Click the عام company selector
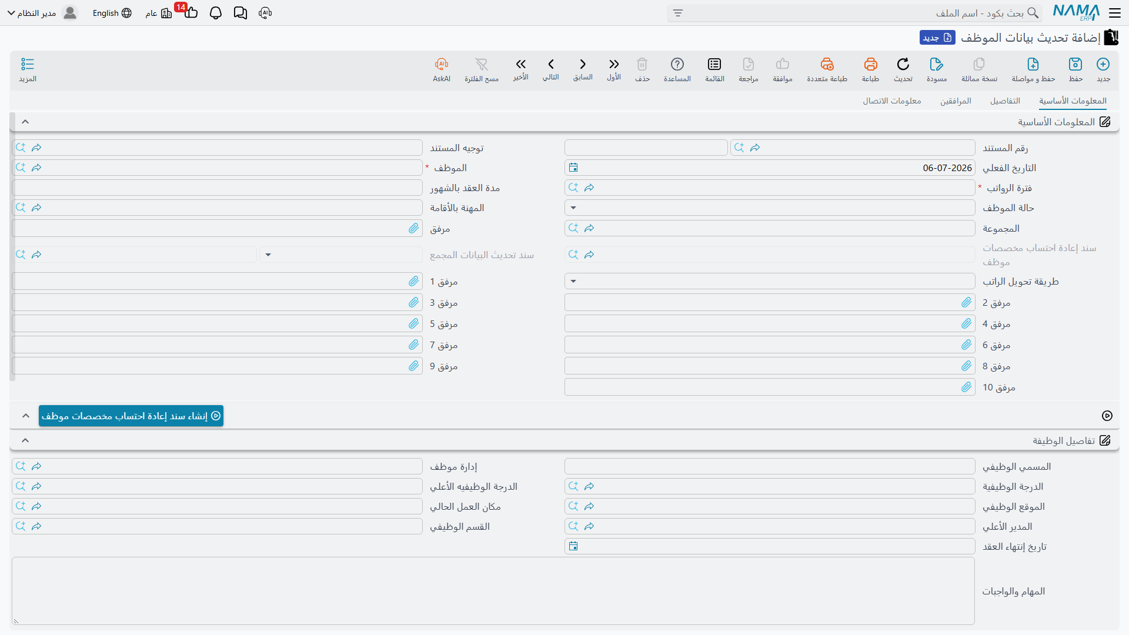 159,13
